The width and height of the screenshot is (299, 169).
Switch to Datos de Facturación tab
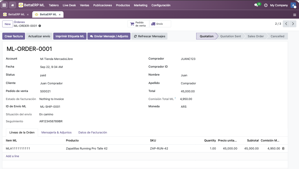point(93,132)
